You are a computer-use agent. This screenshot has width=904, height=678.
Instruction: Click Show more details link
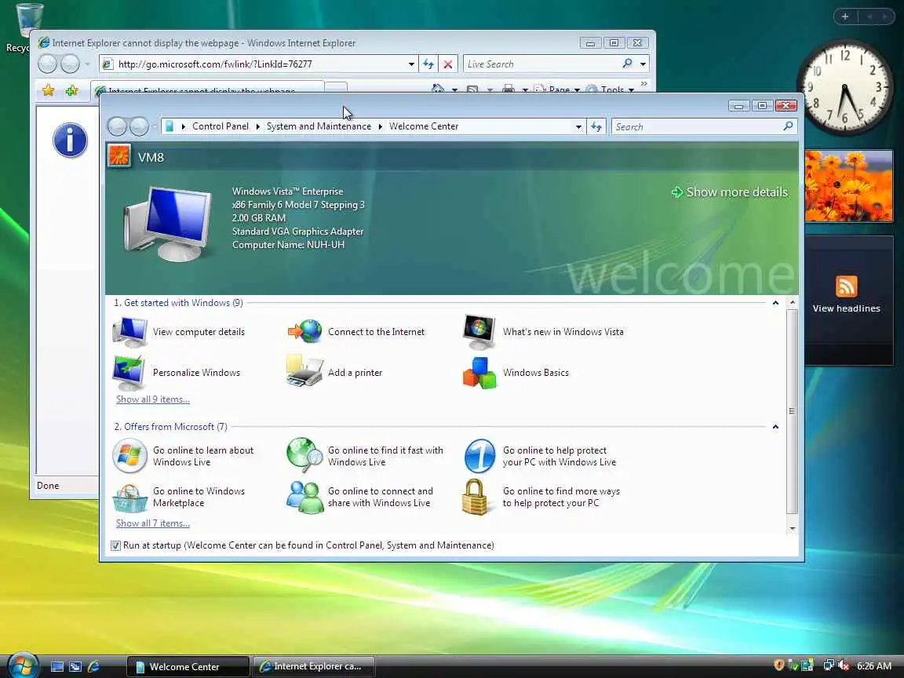[x=730, y=192]
